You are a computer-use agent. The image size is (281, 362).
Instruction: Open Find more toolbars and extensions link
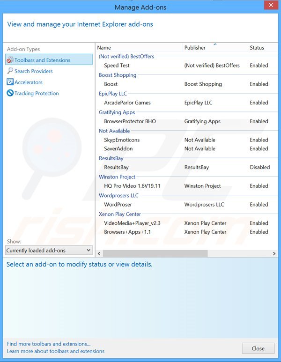(x=49, y=344)
